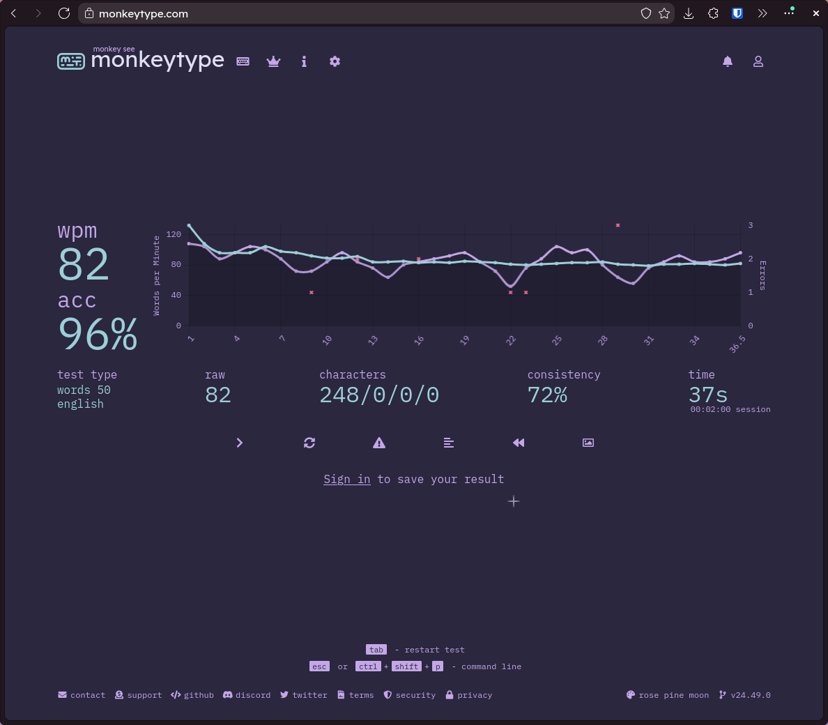
Task: Bookmark page with the star icon
Action: (664, 14)
